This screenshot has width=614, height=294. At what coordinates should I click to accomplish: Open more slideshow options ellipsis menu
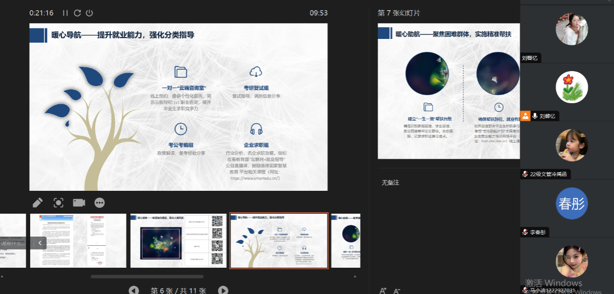[99, 202]
